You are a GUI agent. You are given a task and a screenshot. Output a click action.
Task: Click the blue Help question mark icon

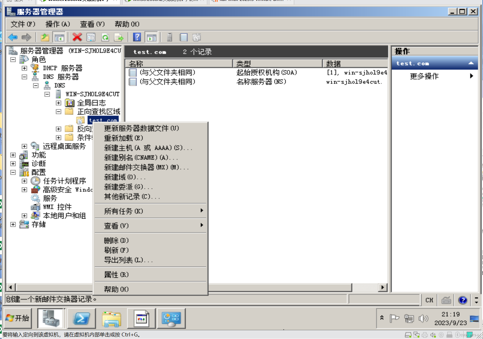[137, 37]
